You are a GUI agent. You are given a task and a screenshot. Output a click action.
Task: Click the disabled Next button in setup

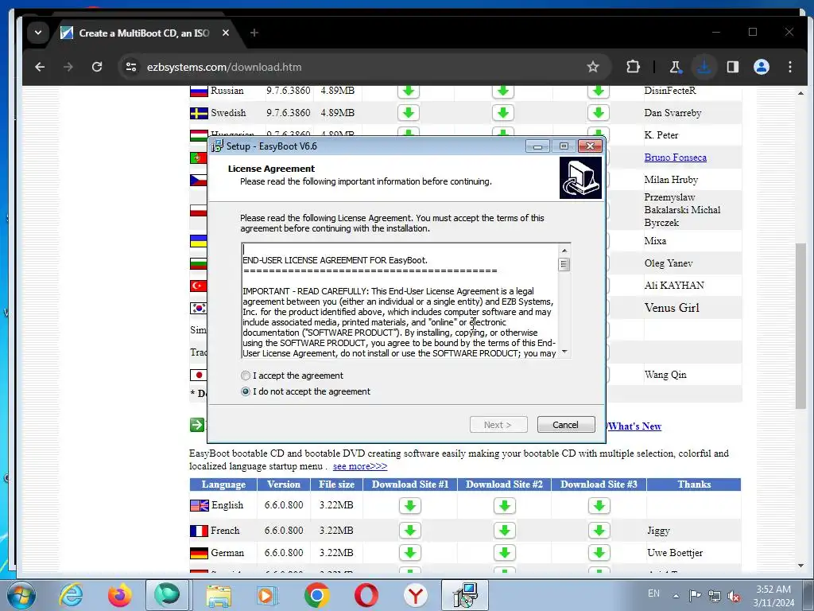[498, 425]
